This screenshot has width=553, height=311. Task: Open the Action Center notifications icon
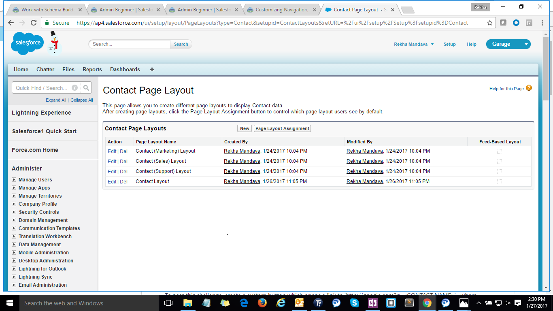click(517, 303)
